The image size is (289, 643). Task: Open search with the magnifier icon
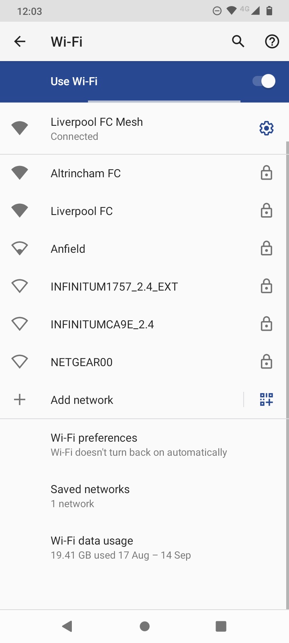pyautogui.click(x=238, y=41)
